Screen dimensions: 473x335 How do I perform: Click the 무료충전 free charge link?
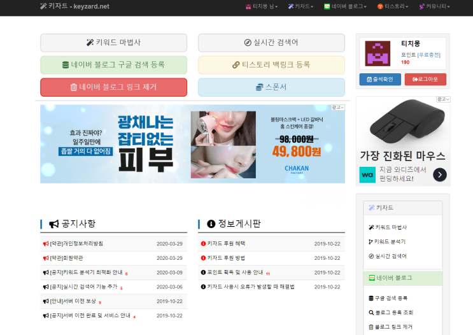tap(428, 55)
